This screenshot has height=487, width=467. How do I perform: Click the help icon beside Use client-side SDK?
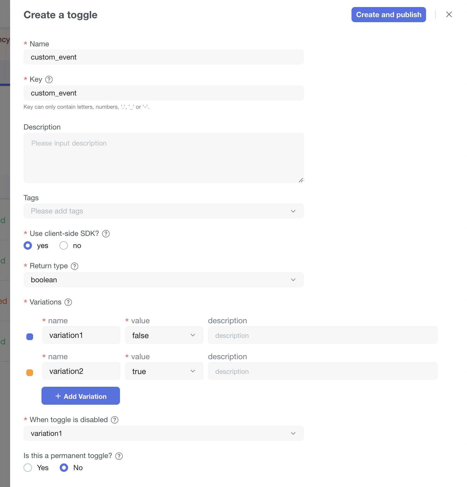(x=106, y=234)
